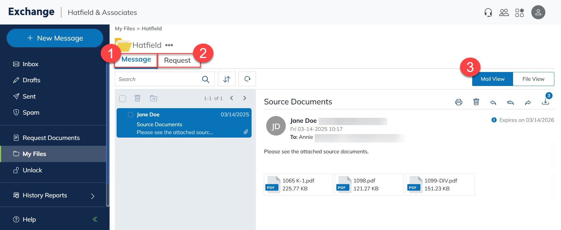Collapse the left sidebar
The width and height of the screenshot is (561, 230).
click(95, 219)
